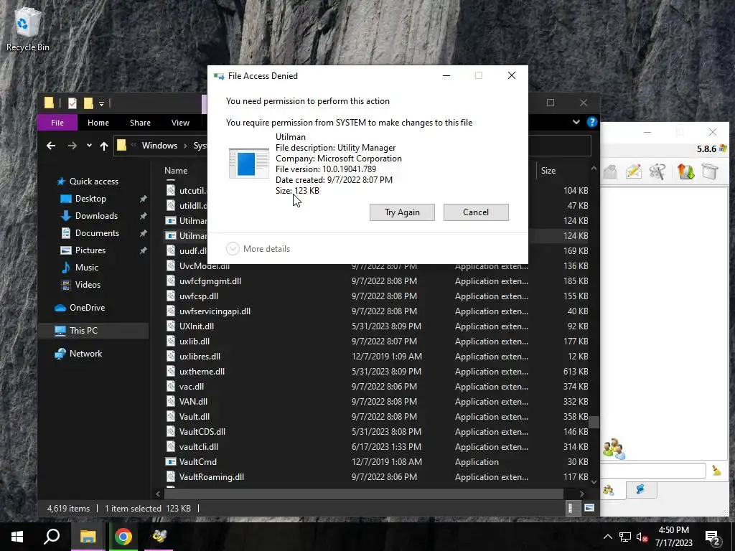Select the blue flag tab in side window
735x551 pixels.
640,489
